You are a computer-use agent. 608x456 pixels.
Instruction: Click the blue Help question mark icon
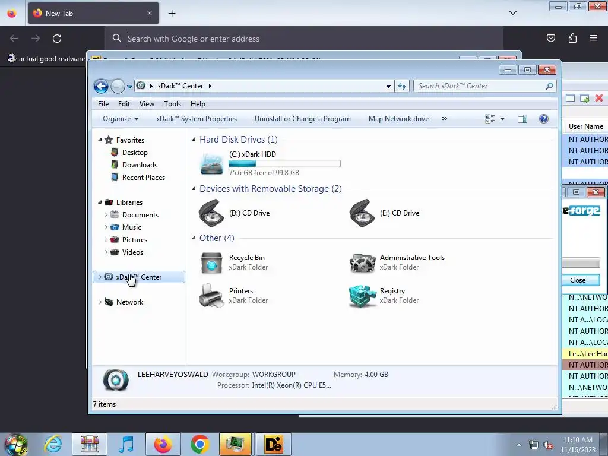click(x=544, y=119)
